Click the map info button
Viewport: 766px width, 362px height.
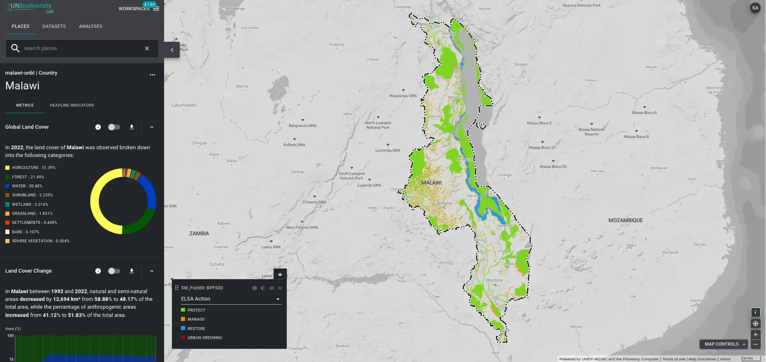(x=755, y=312)
